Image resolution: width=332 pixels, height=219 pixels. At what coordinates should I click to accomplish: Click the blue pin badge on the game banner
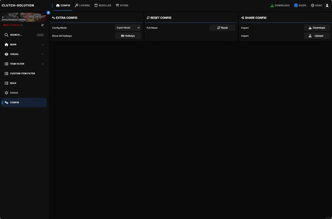48,12
